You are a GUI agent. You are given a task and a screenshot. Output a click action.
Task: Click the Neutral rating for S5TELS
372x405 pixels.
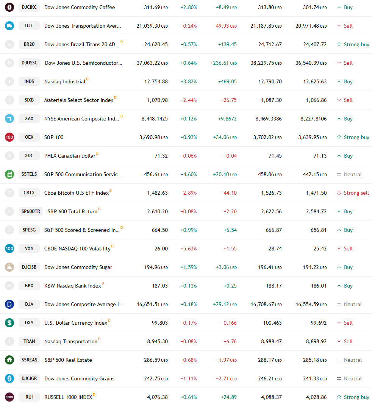[x=349, y=174]
